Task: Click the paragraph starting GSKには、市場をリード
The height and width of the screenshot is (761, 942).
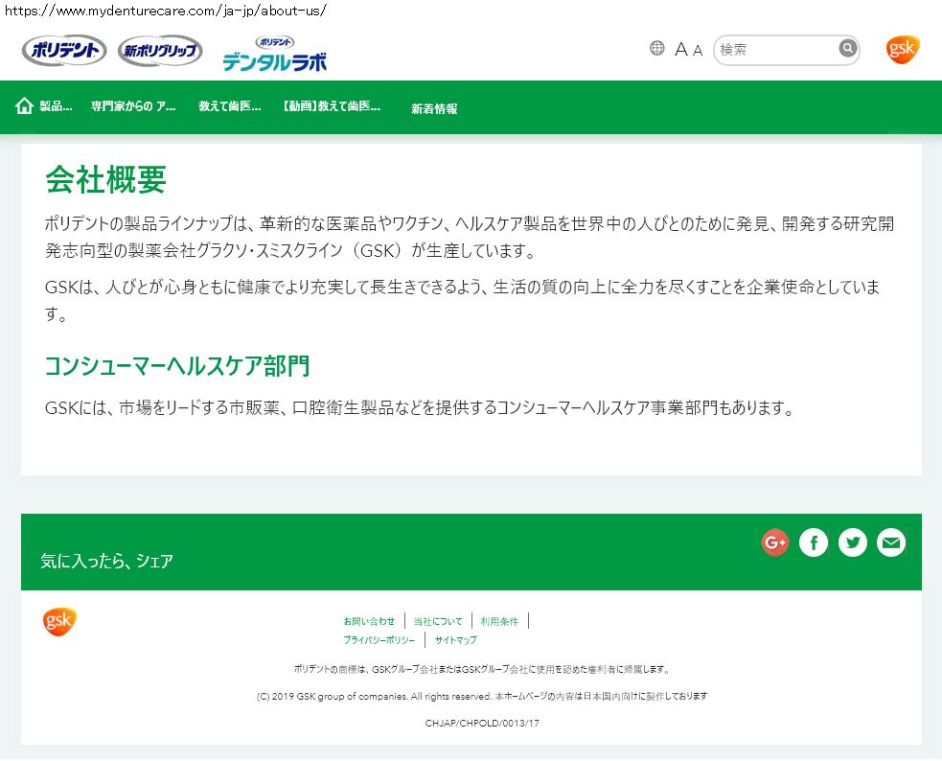Action: point(420,408)
